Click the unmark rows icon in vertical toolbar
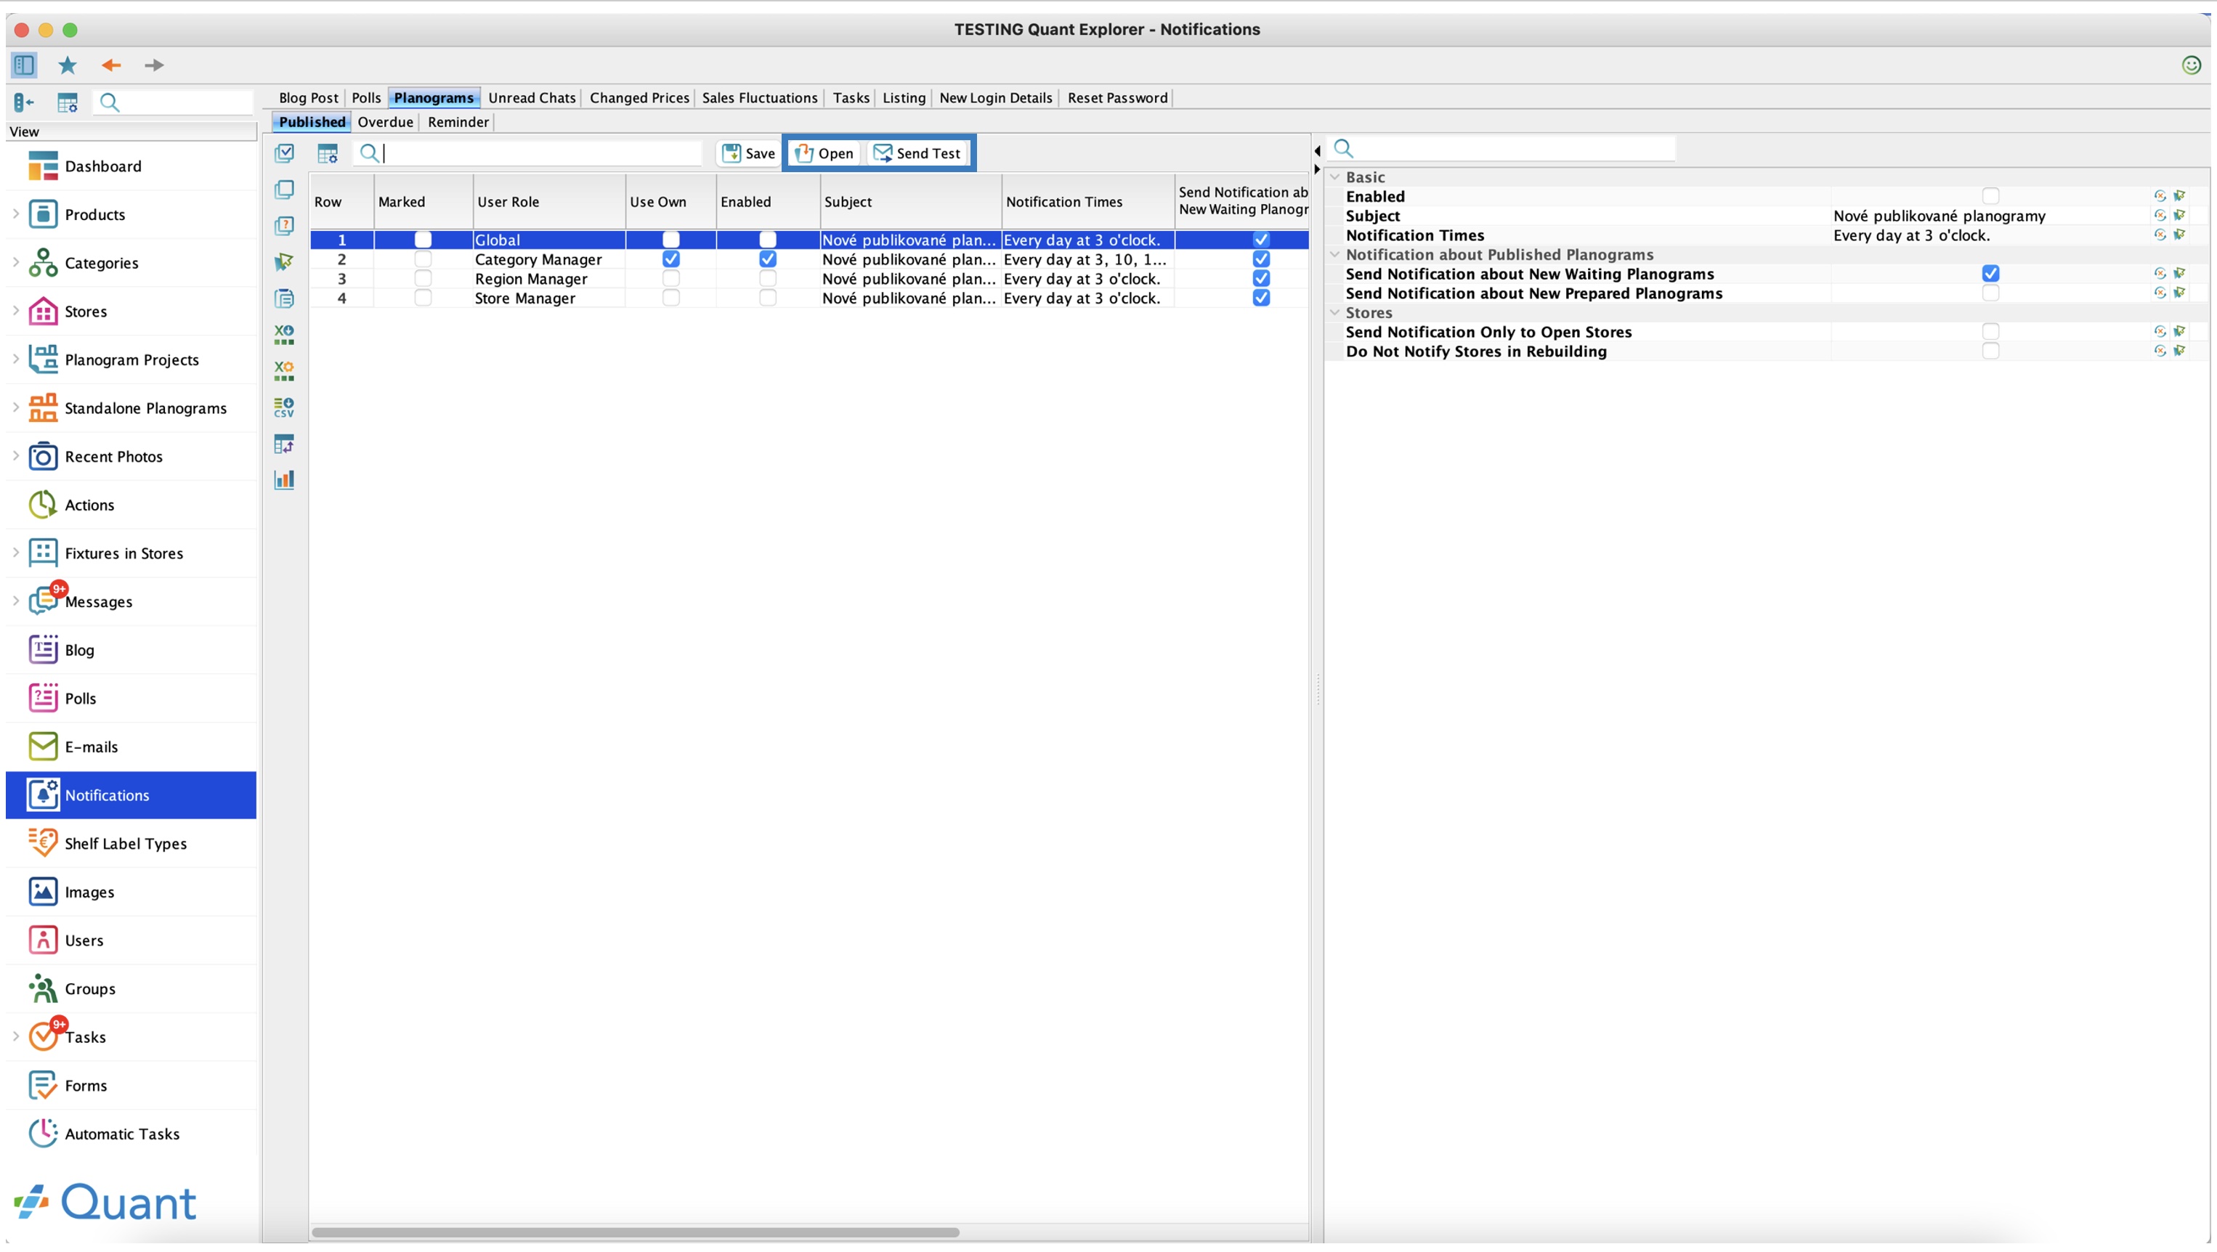 tap(284, 190)
